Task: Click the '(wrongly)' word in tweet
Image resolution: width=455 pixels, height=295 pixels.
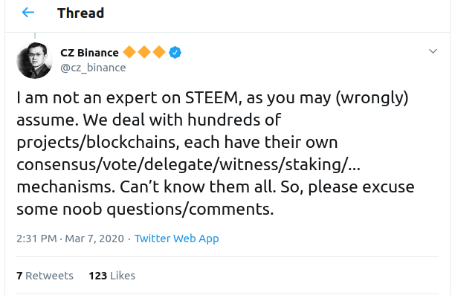Action: tap(372, 98)
